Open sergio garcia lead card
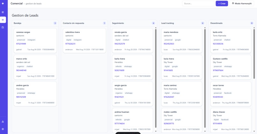257x134 pixels. [x=132, y=94]
